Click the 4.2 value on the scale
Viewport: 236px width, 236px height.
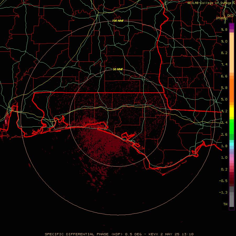tap(224, 111)
